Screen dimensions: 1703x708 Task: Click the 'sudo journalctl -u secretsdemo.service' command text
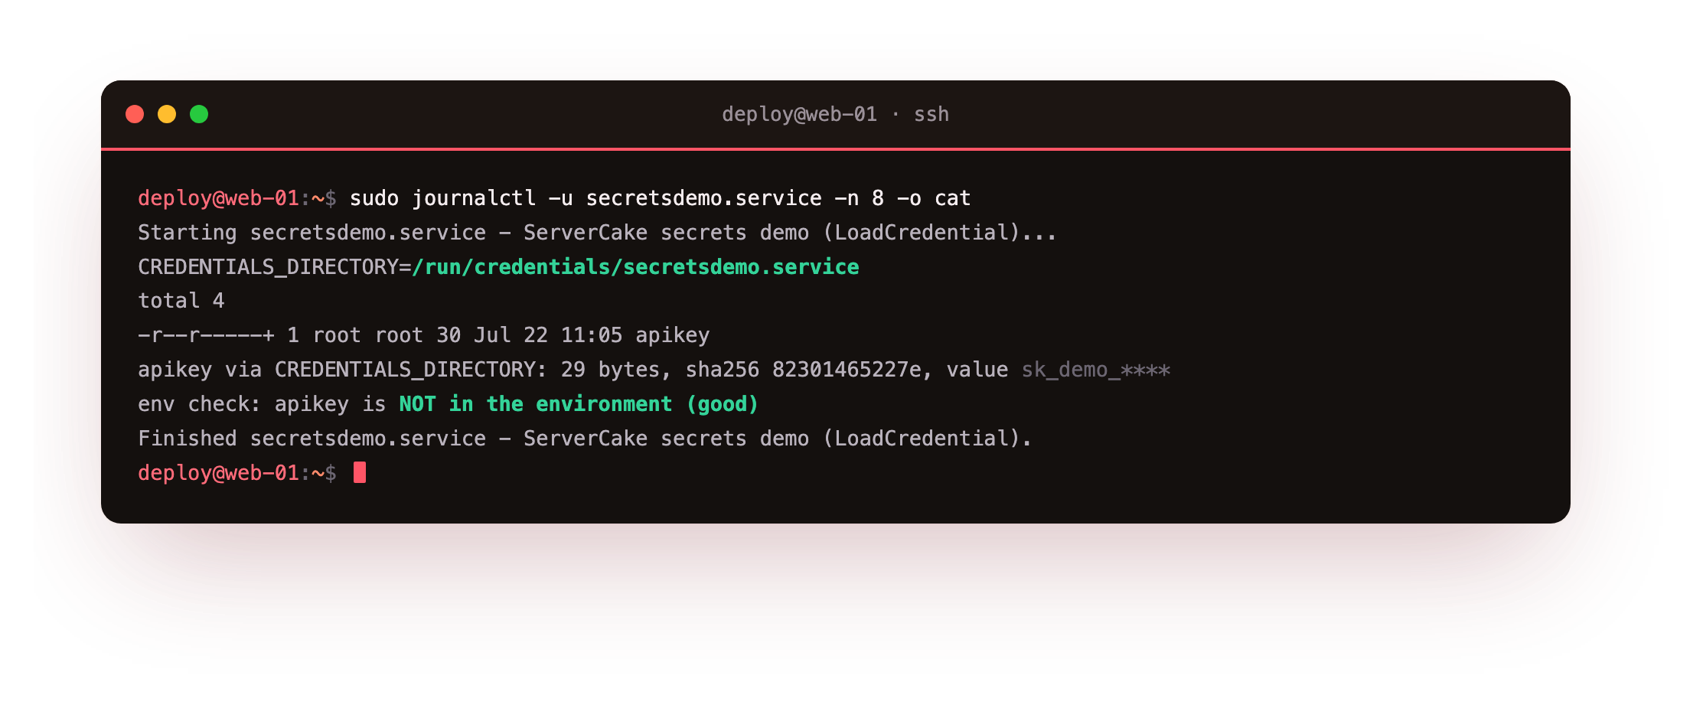pos(586,198)
